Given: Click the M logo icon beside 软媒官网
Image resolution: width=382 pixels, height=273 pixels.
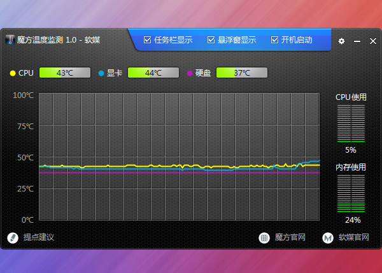Looking at the screenshot, I should tap(327, 237).
